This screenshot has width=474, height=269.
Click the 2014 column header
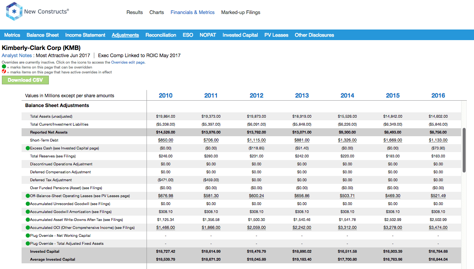(347, 95)
